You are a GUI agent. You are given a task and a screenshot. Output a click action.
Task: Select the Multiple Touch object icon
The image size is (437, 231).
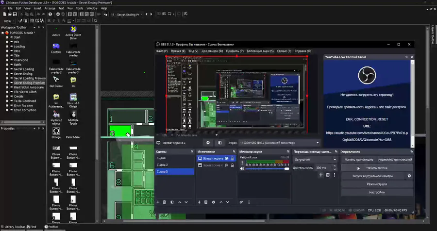pyautogui.click(x=73, y=114)
